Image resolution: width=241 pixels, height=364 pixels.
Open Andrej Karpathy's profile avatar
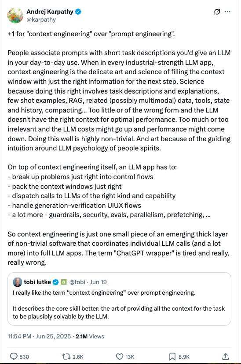15,15
